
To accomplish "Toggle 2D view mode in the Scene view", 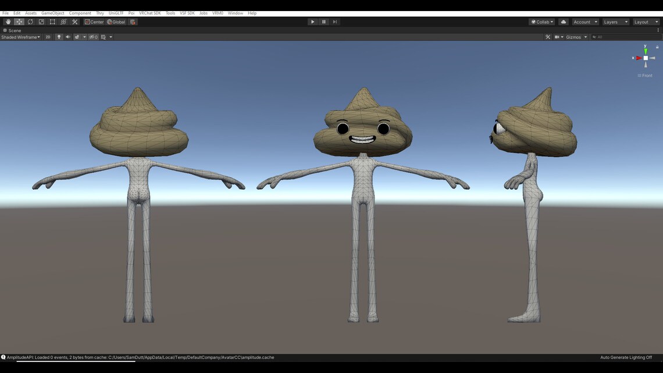I will point(47,37).
